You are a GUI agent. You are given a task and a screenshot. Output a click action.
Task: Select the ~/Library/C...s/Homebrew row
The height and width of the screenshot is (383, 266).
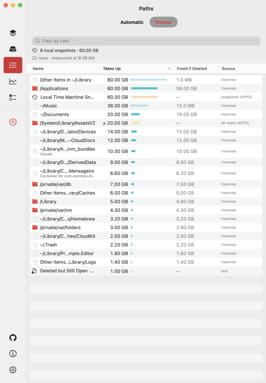tap(146, 219)
